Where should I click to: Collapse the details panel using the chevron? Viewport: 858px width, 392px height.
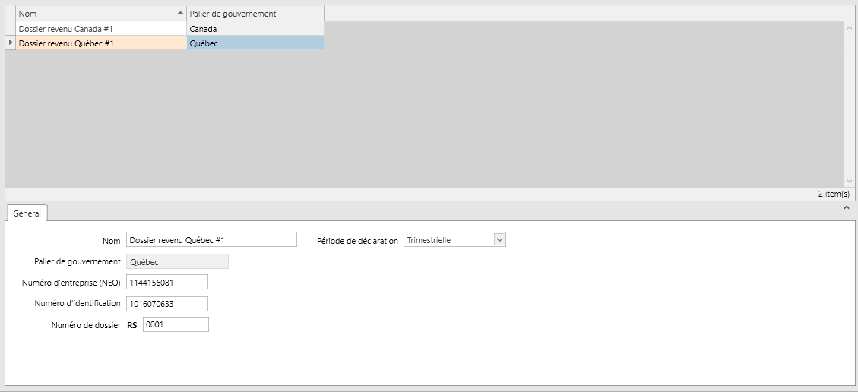pyautogui.click(x=846, y=207)
